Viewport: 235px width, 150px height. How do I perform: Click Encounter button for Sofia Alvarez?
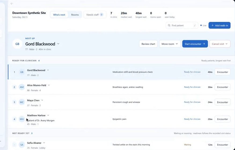point(222,145)
